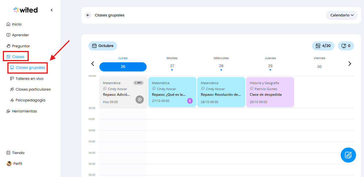The height and width of the screenshot is (177, 364).
Task: Go to the previous week
Action: pyautogui.click(x=93, y=64)
